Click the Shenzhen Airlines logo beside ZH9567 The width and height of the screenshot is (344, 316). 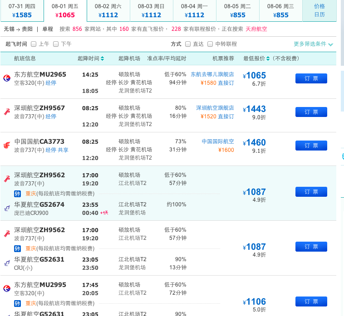coord(7,112)
